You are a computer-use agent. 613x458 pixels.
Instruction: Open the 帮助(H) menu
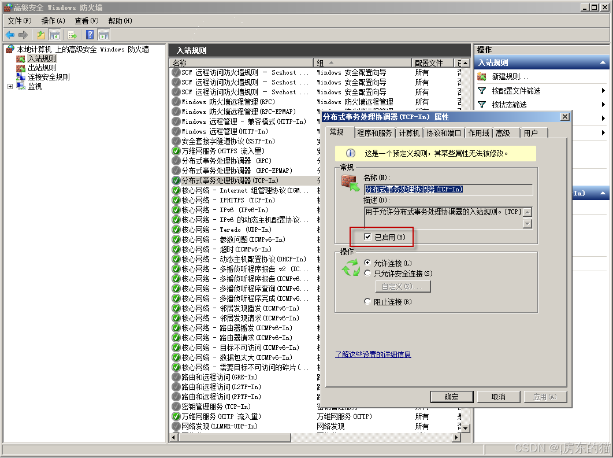(120, 21)
